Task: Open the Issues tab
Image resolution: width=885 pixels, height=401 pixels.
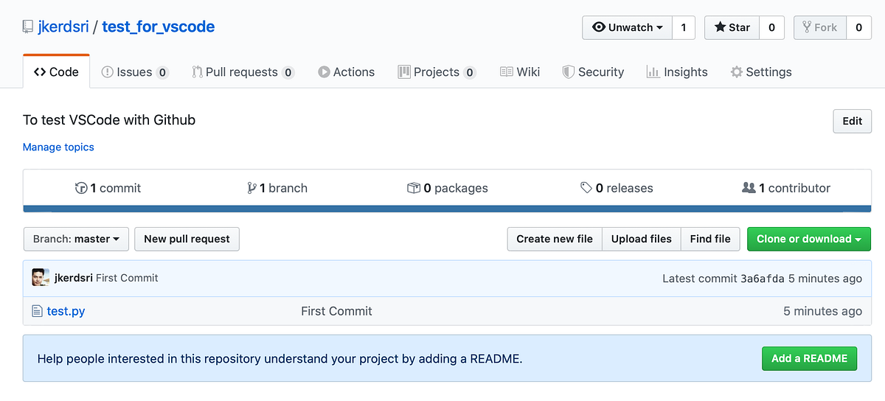Action: [134, 72]
